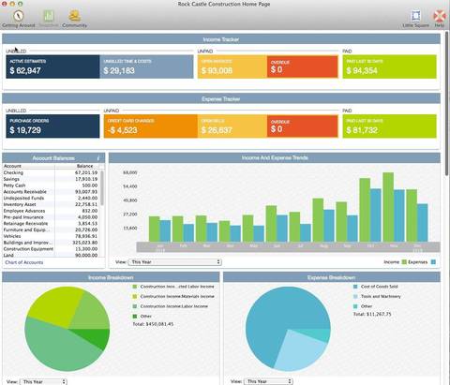Open the Open Invoices $93,008 tile

pos(232,67)
